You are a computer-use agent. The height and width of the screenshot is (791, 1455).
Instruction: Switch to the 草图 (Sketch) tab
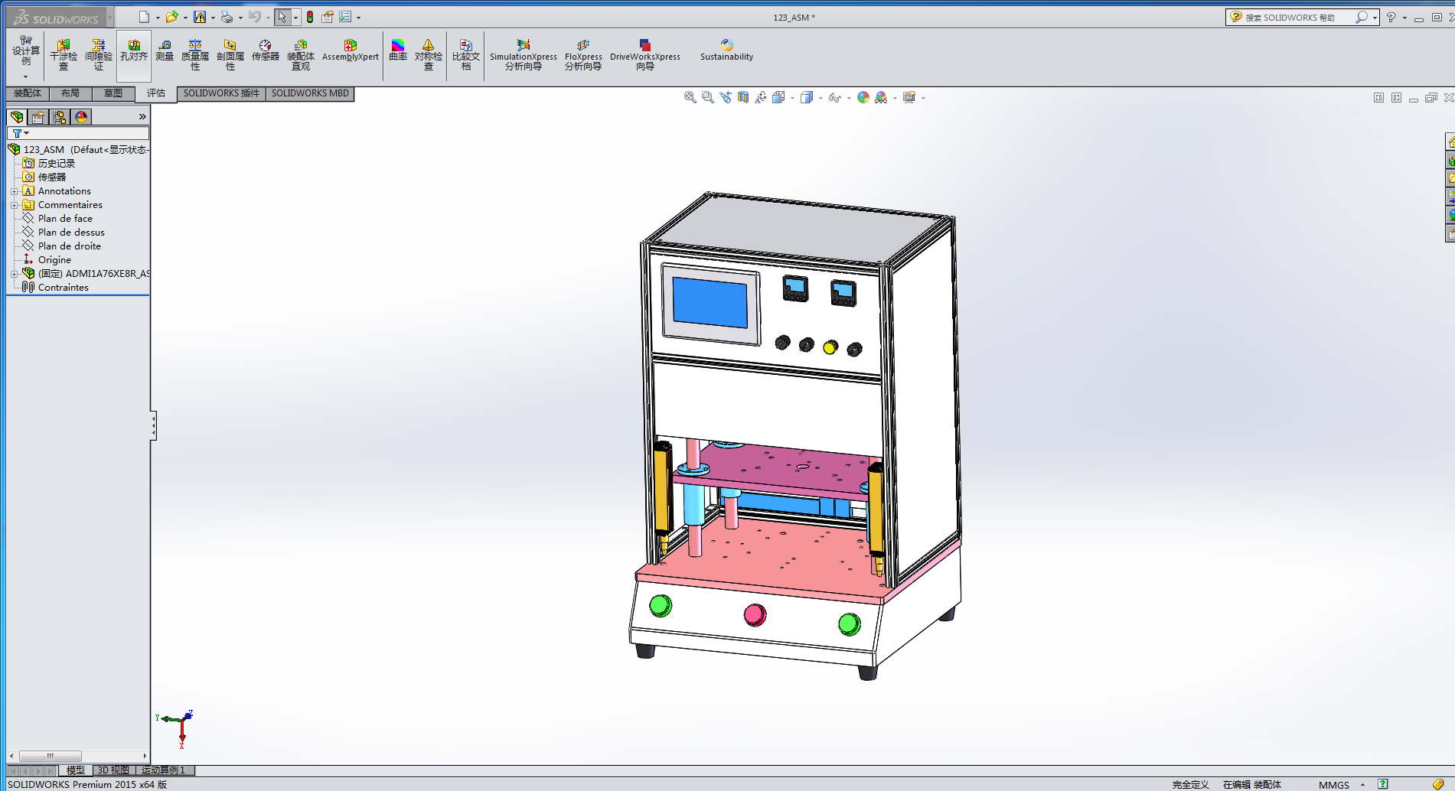point(113,93)
